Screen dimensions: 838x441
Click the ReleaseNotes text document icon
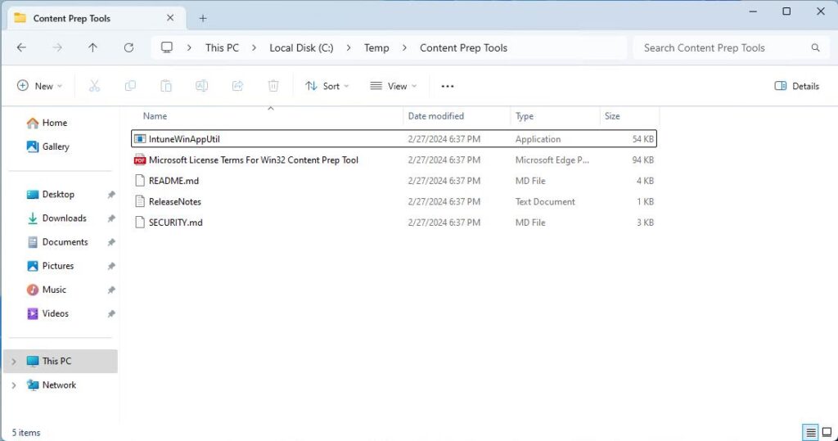(x=139, y=201)
